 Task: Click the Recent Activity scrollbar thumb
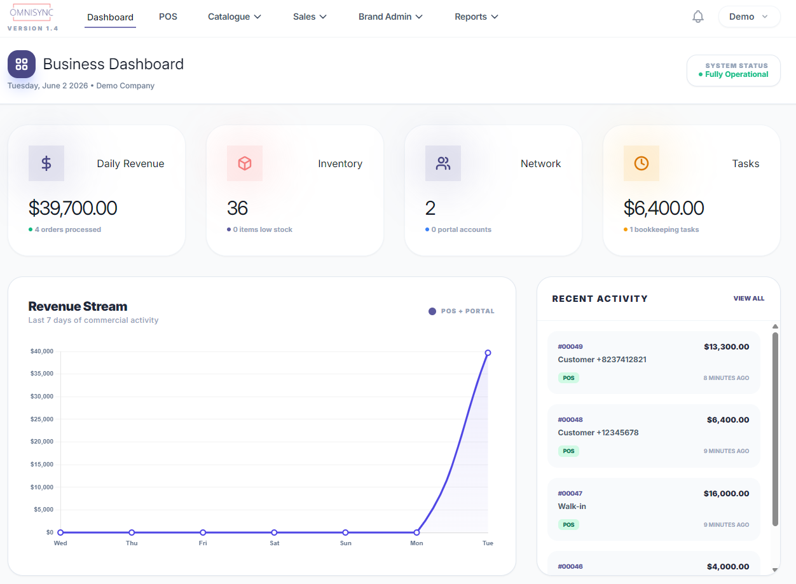pyautogui.click(x=775, y=429)
